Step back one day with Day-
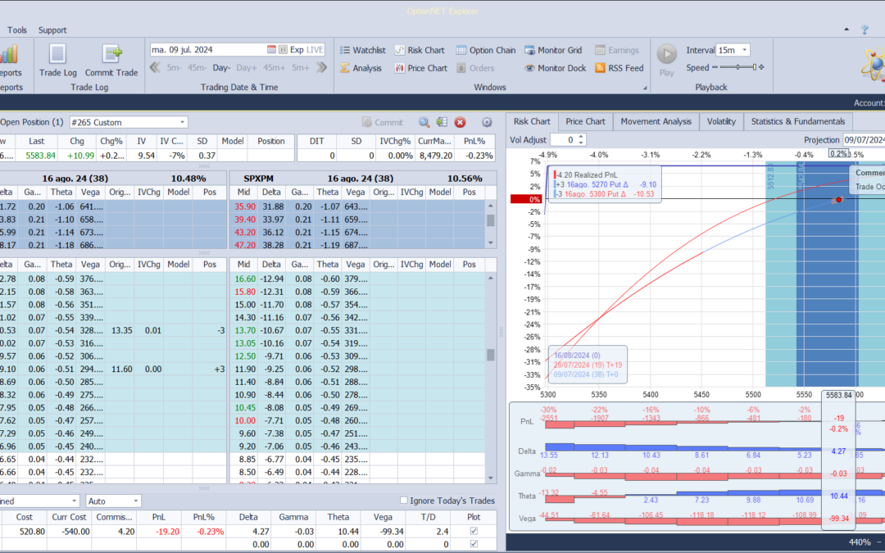This screenshot has width=885, height=553. click(x=221, y=68)
